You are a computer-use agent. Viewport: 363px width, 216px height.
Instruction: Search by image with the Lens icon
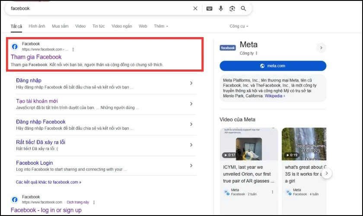coord(232,9)
